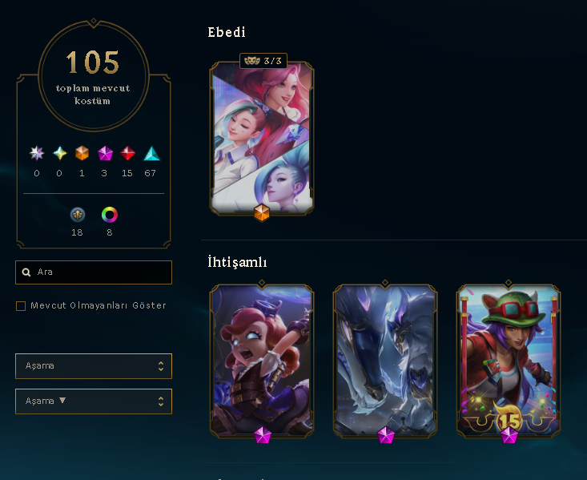Screen dimensions: 587x480
Task: Open the second Aşama sort dropdown
Action: pyautogui.click(x=94, y=401)
